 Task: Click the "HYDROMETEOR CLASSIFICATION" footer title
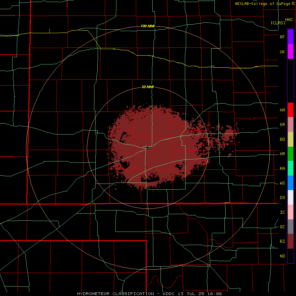[115, 294]
